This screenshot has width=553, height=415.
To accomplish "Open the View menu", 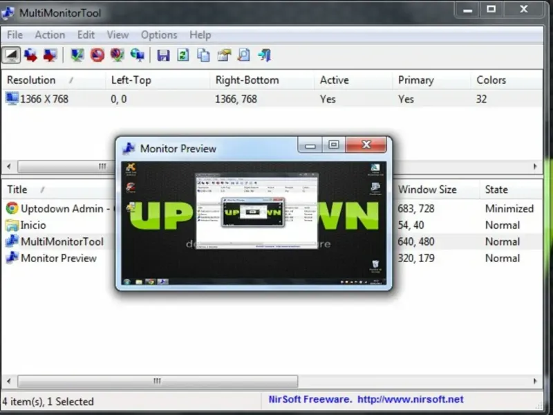I will (x=118, y=35).
